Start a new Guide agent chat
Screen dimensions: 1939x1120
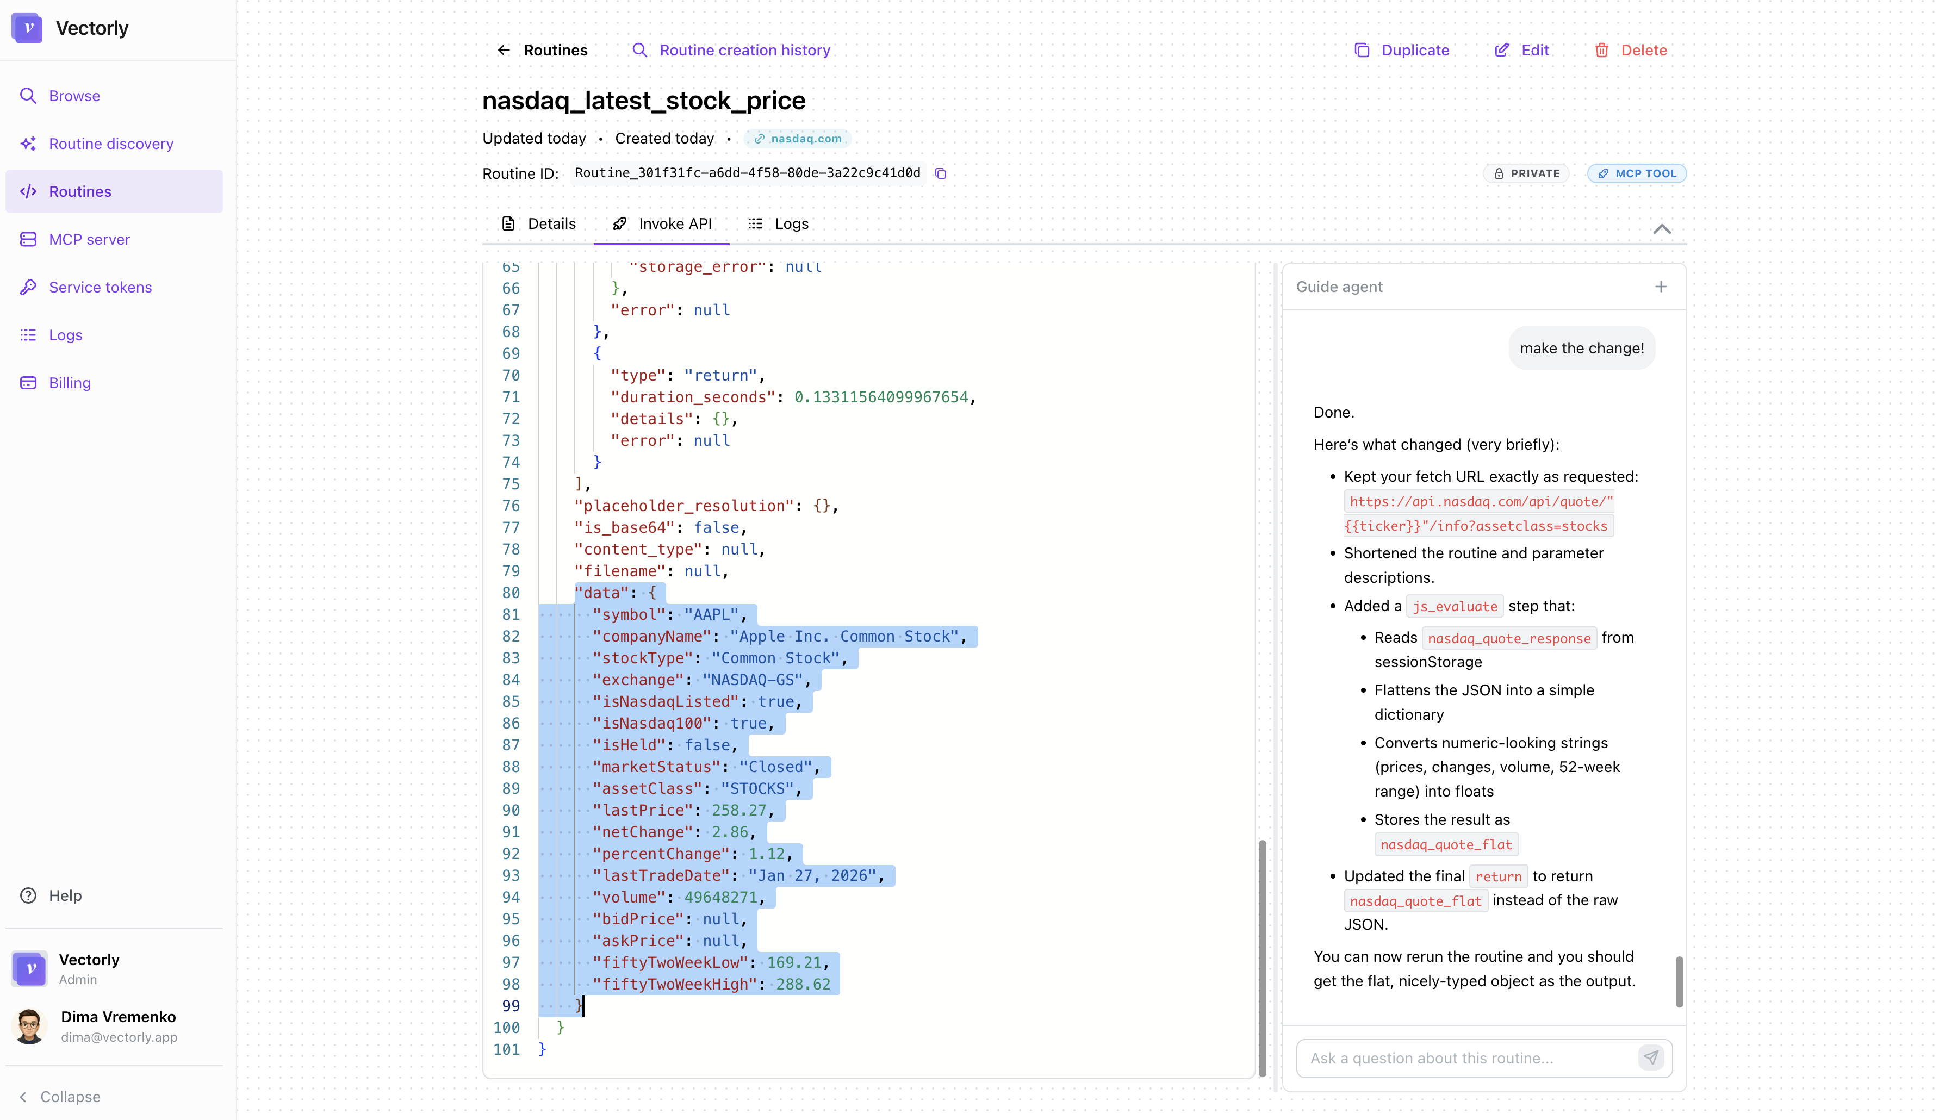1661,286
